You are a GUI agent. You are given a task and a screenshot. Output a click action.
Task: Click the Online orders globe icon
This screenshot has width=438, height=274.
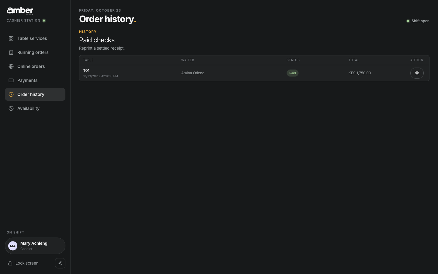click(x=11, y=66)
